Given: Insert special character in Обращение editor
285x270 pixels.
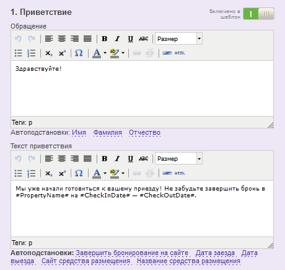Looking at the screenshot, I should click(x=79, y=53).
